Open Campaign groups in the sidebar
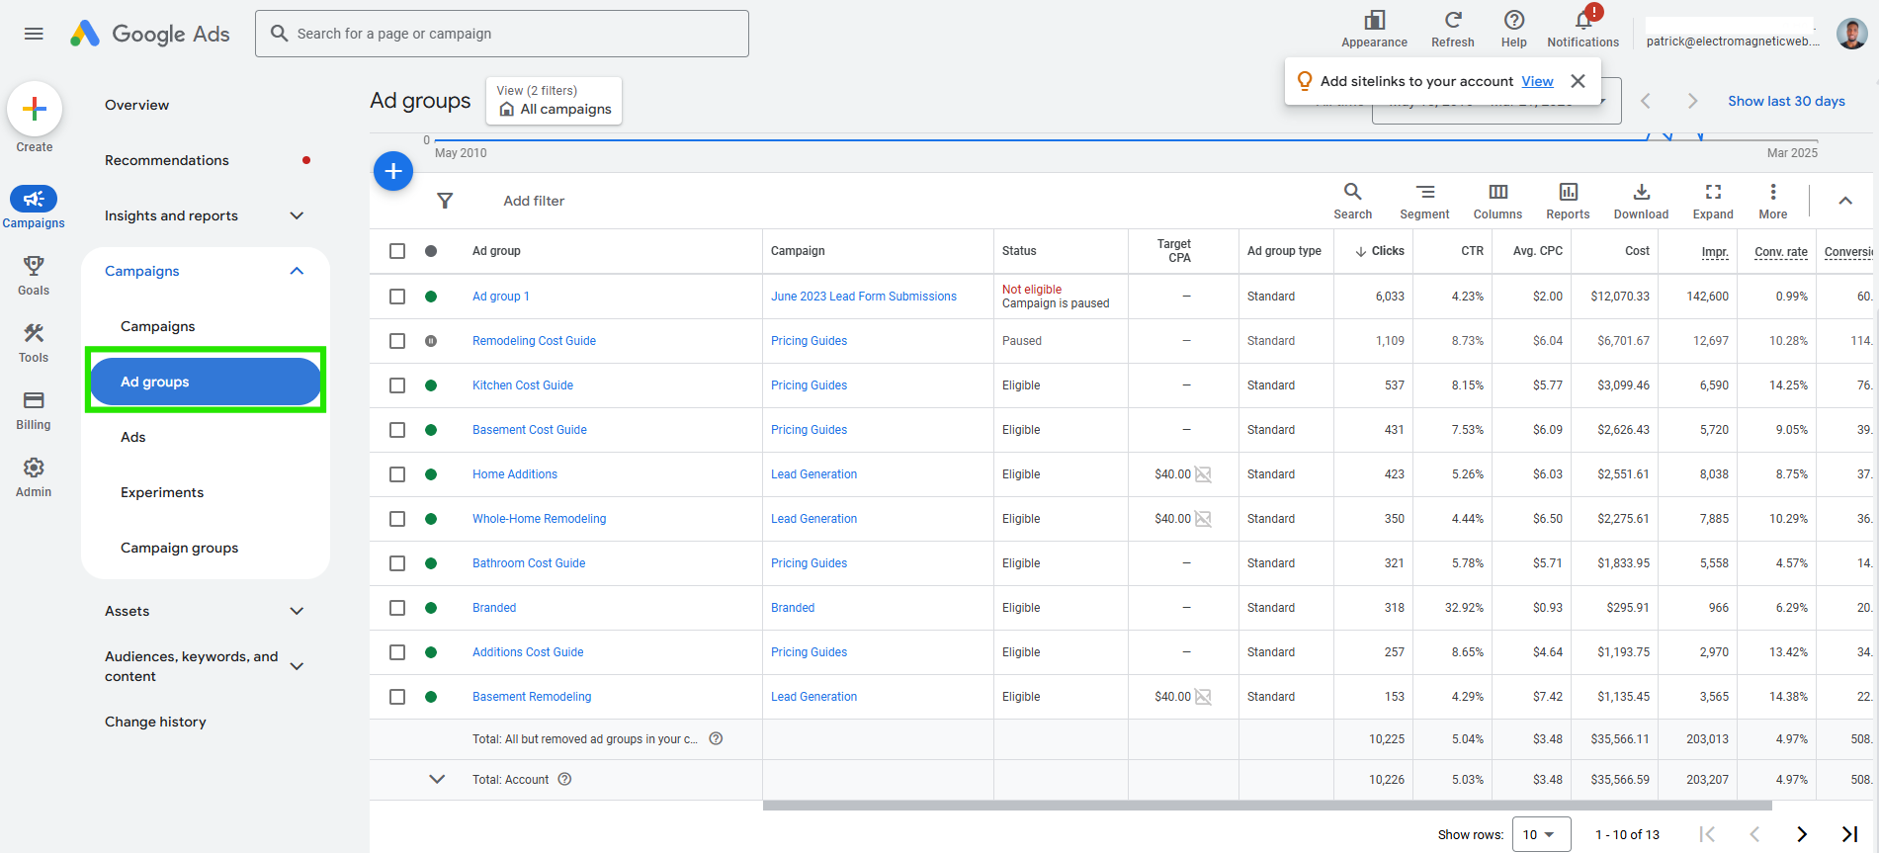Viewport: 1879px width, 853px height. point(179,548)
